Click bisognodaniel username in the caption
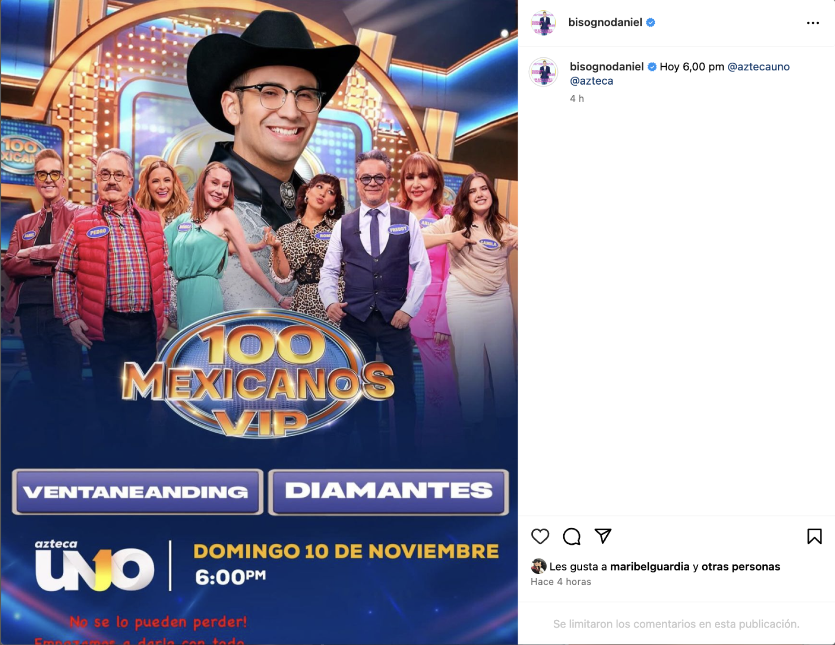 tap(607, 67)
